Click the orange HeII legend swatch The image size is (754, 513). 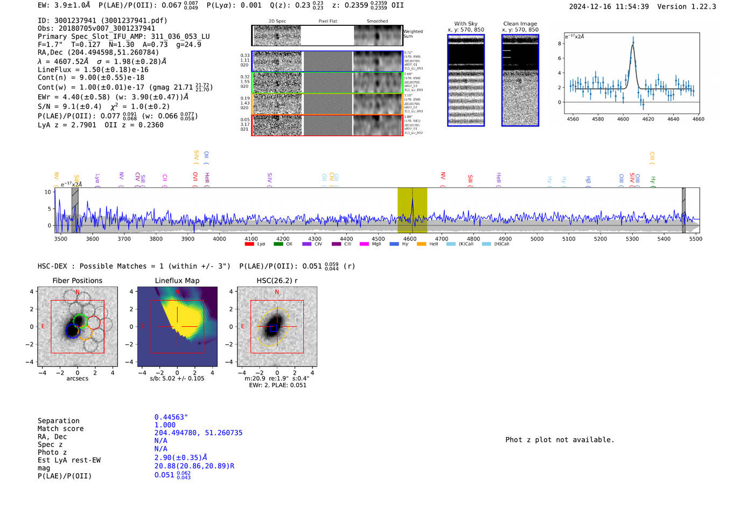tap(421, 244)
